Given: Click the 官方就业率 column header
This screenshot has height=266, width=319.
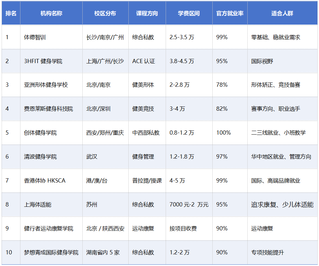Looking at the screenshot, I should [x=230, y=13].
